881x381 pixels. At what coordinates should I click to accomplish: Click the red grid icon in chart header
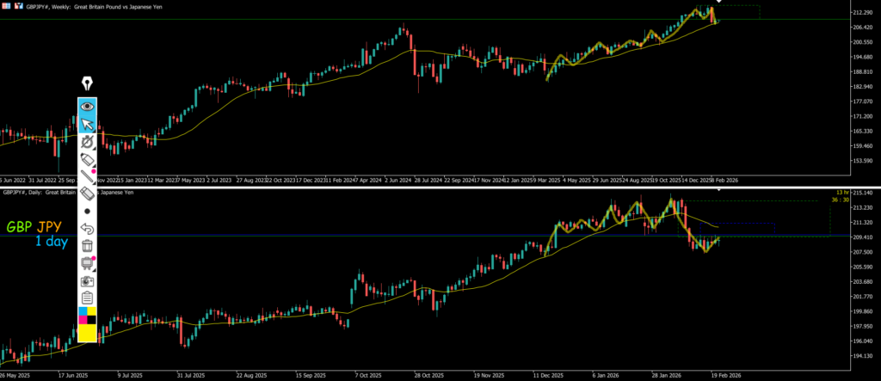coord(6,6)
